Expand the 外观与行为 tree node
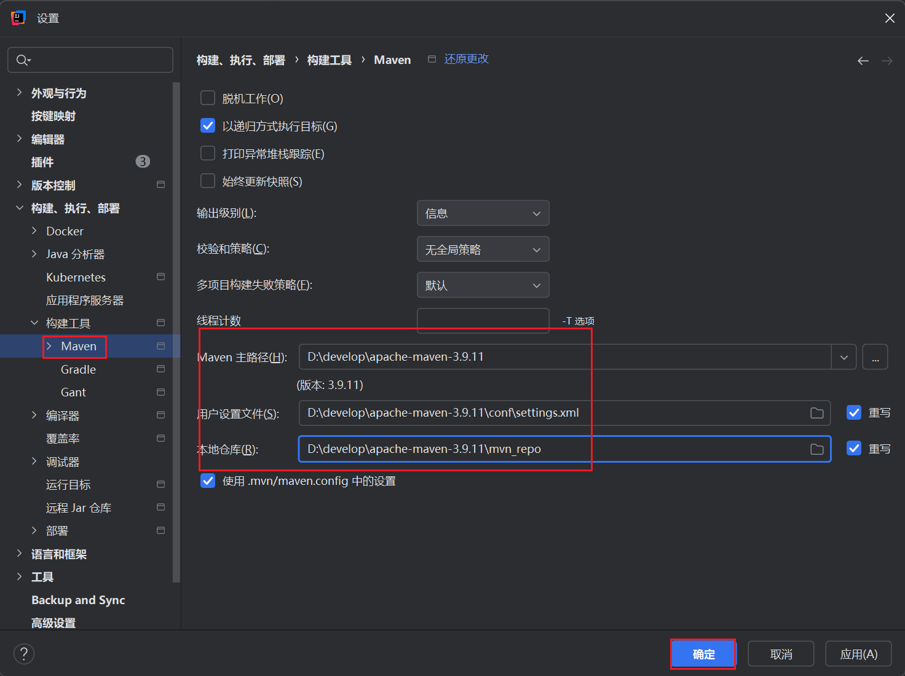The width and height of the screenshot is (905, 676). tap(19, 93)
